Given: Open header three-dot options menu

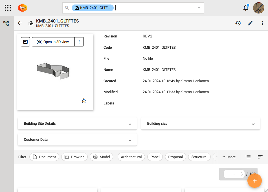Looking at the screenshot, I should tap(262, 23).
